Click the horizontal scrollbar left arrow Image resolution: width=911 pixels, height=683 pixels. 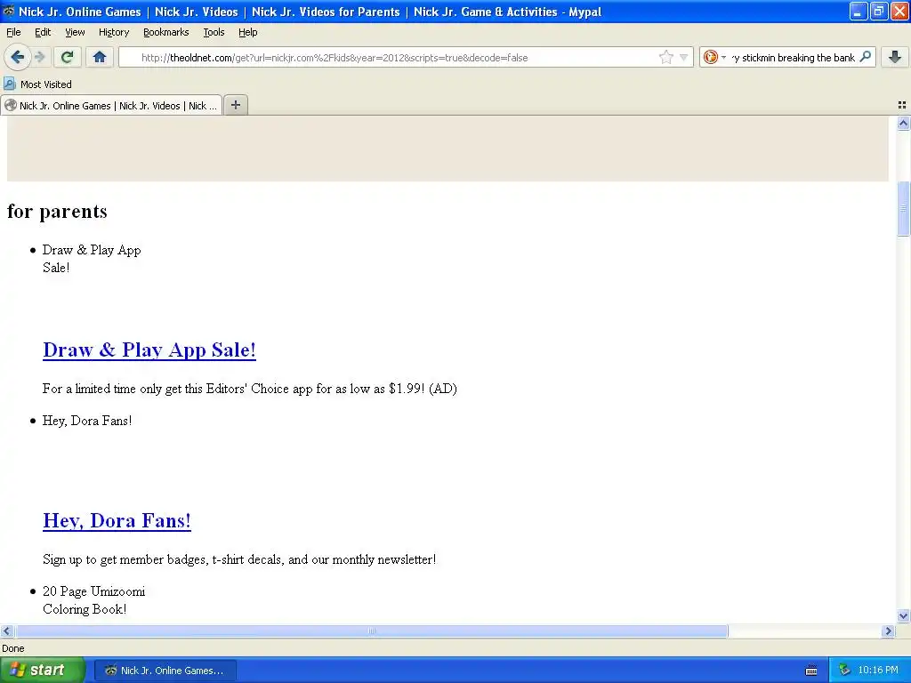click(x=6, y=631)
